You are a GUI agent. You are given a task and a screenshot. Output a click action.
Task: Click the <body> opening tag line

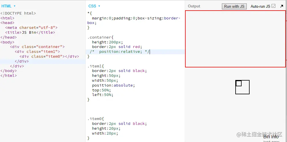point(7,42)
